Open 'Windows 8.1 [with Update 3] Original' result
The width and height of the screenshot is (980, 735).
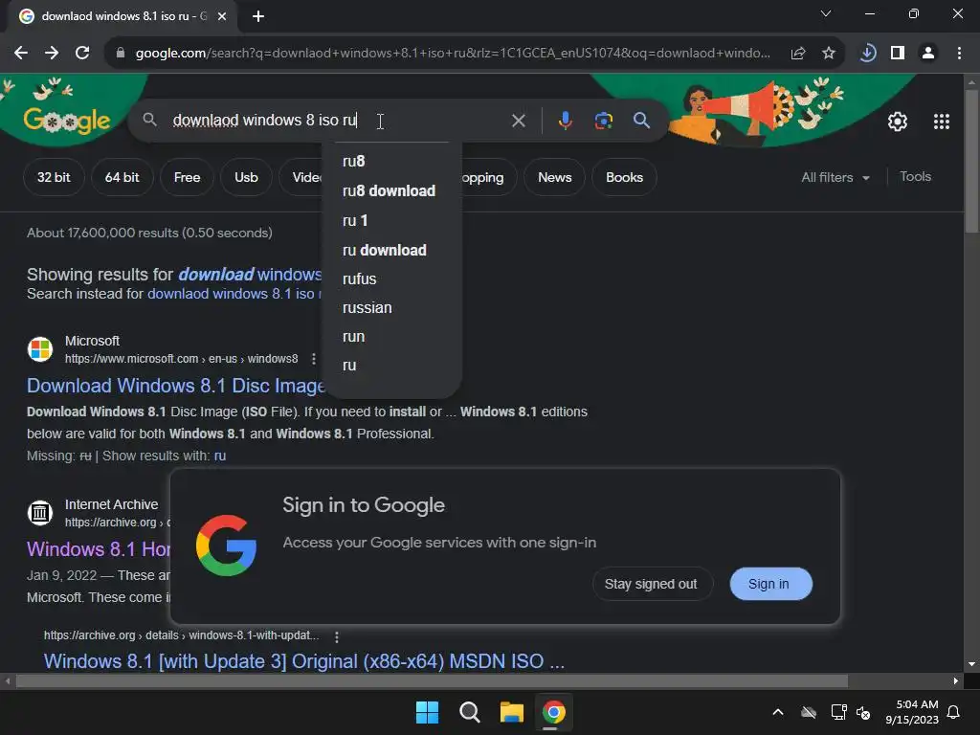pos(303,661)
